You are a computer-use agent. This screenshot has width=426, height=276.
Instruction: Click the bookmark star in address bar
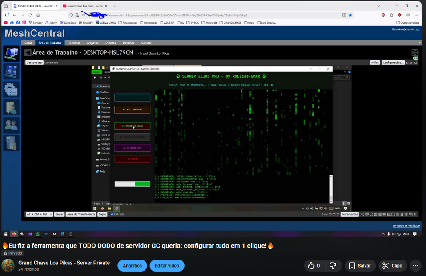point(350,15)
